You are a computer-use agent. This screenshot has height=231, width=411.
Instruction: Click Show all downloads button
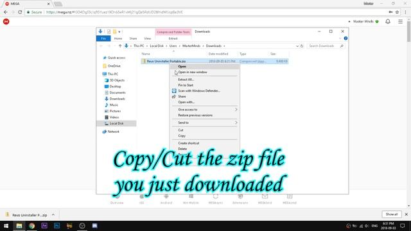pos(392,214)
